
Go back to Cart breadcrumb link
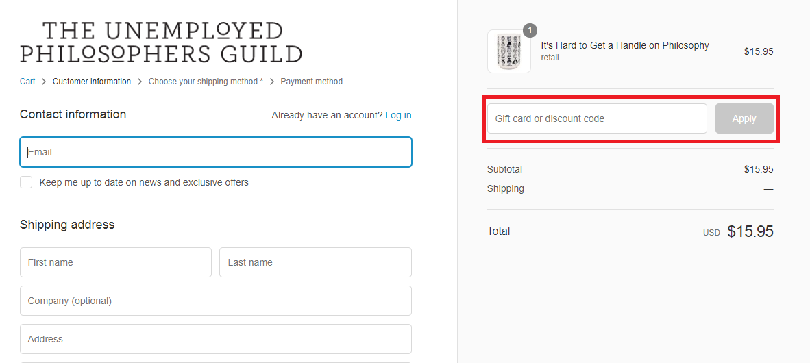27,81
